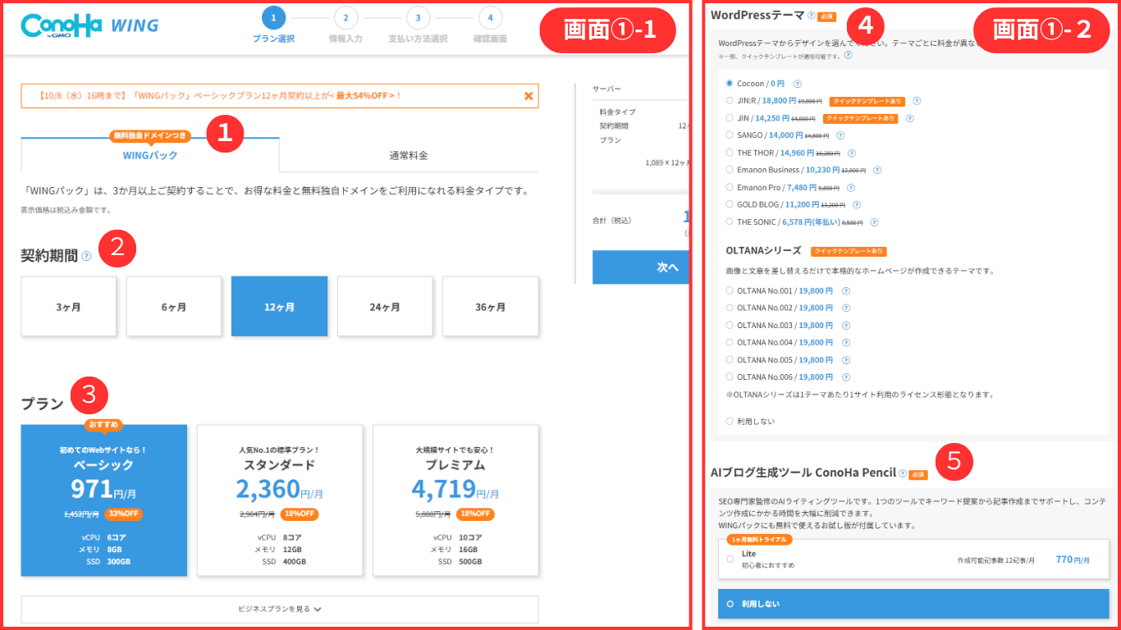
Task: Click help icon next to WordPressテーマ heading
Action: point(812,16)
